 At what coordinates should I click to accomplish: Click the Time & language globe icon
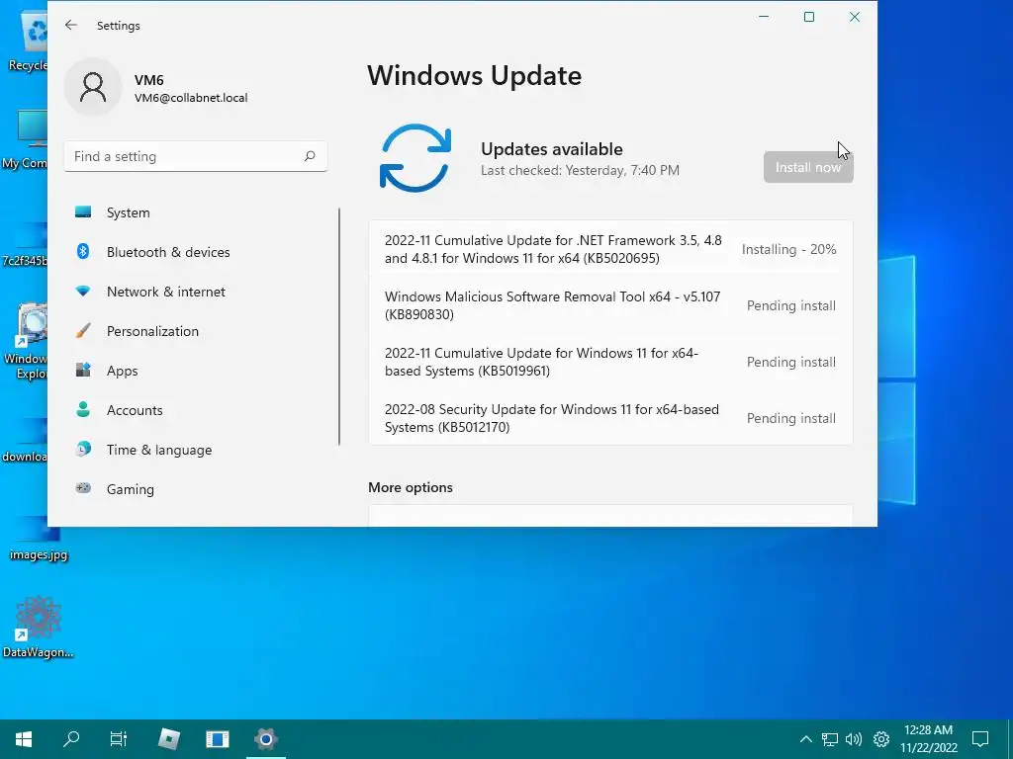83,450
